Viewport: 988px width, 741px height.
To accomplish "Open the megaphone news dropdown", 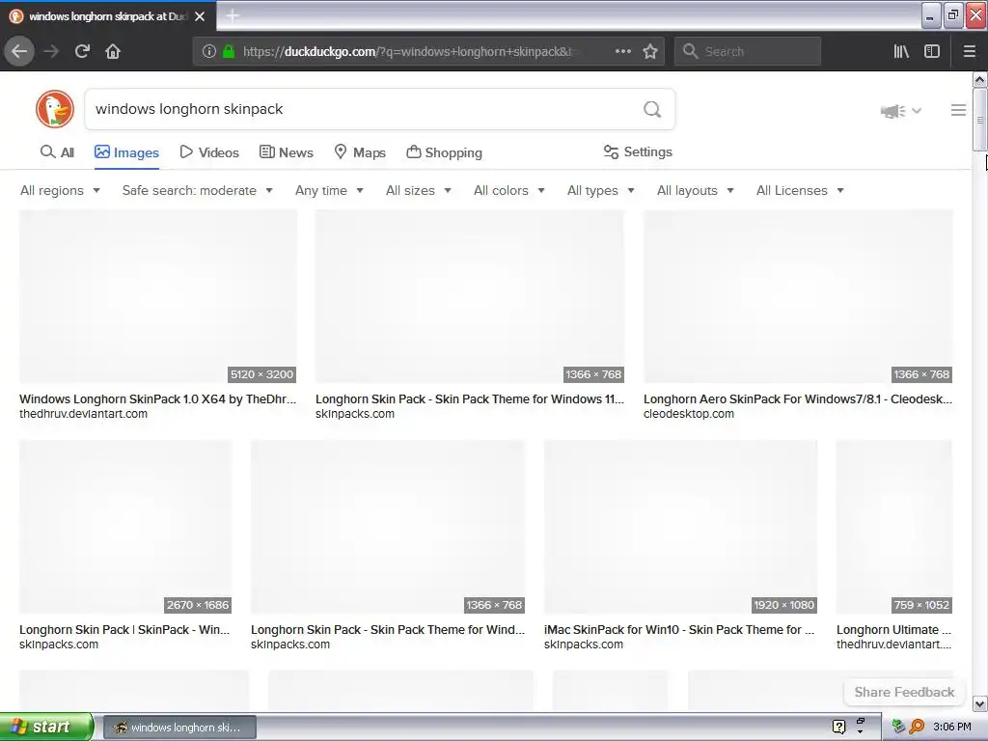I will pyautogui.click(x=901, y=111).
